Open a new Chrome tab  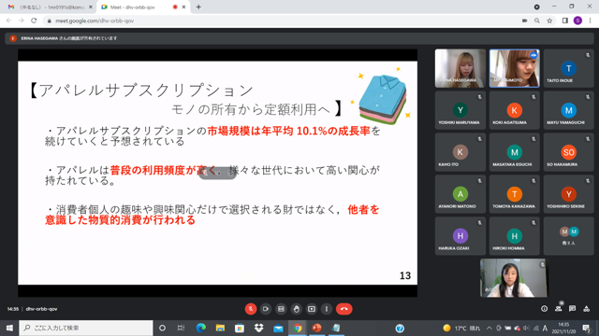tap(198, 7)
